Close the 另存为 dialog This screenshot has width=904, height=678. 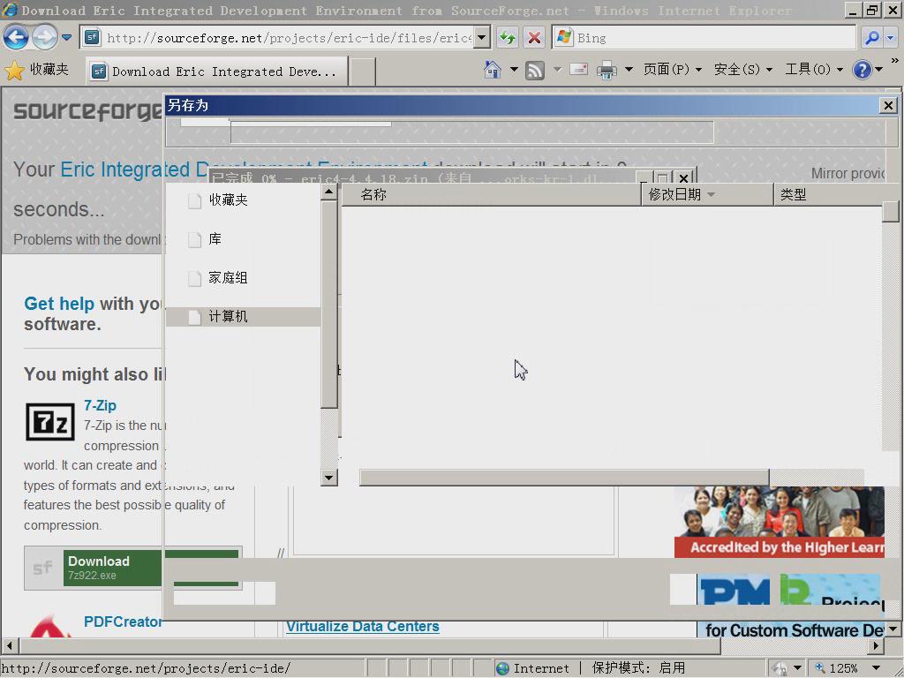[x=888, y=106]
